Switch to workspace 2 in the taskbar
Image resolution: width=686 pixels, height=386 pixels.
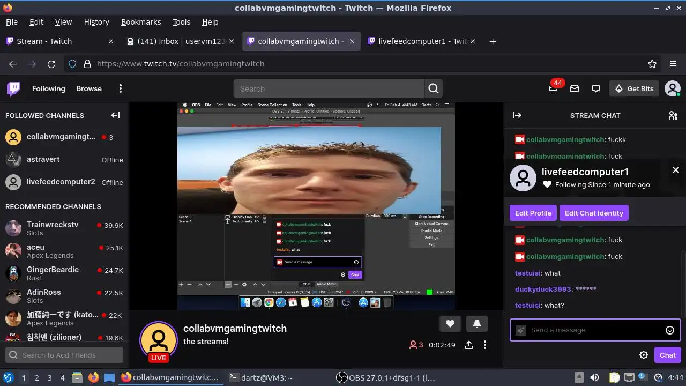(36, 377)
